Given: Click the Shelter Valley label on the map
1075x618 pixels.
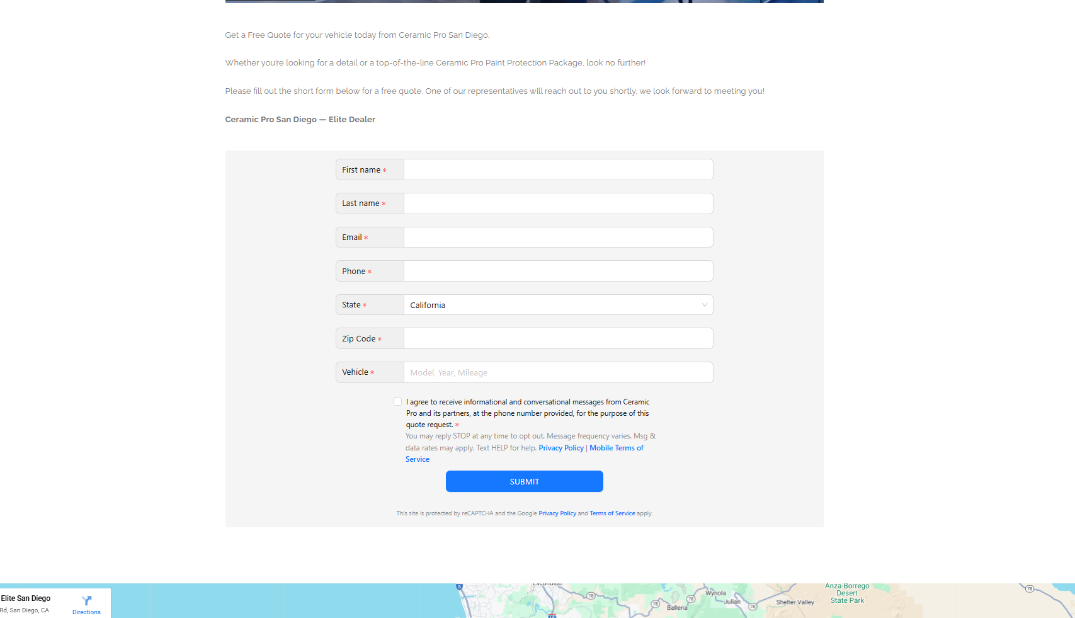Looking at the screenshot, I should point(795,602).
